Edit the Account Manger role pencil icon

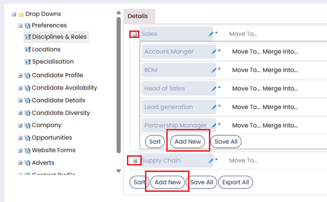[x=214, y=52]
